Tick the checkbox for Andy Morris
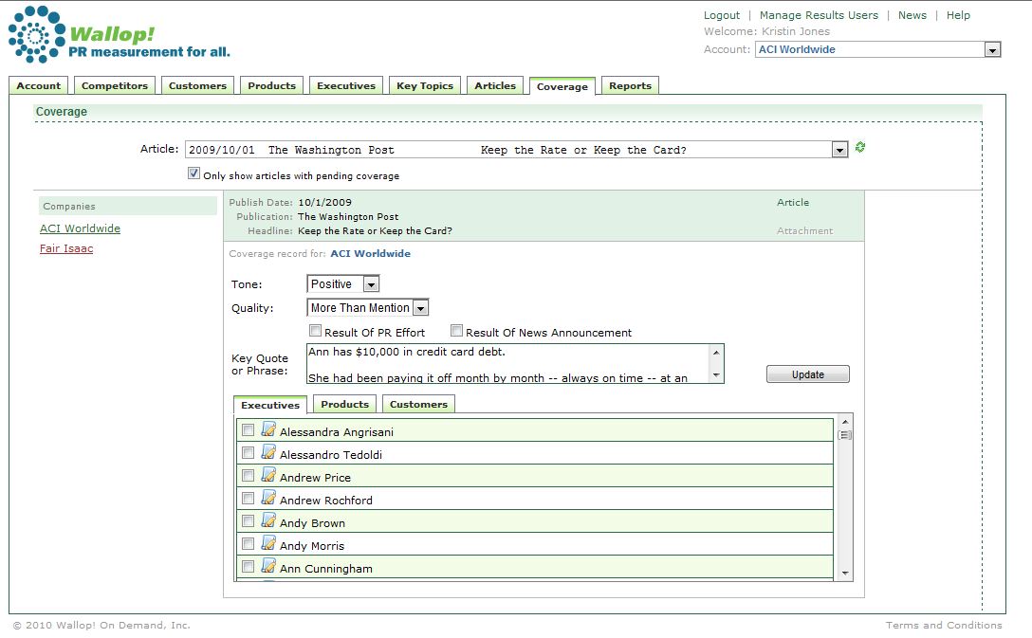Screen dimensions: 1032x638 (249, 544)
